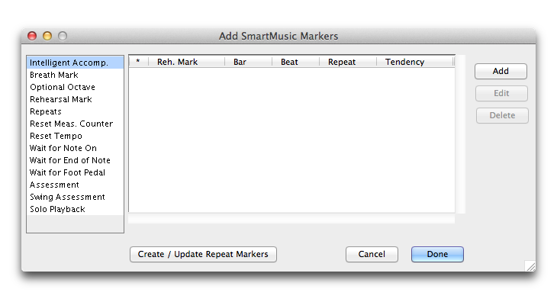
Task: Close window with red button
Action: pyautogui.click(x=32, y=36)
